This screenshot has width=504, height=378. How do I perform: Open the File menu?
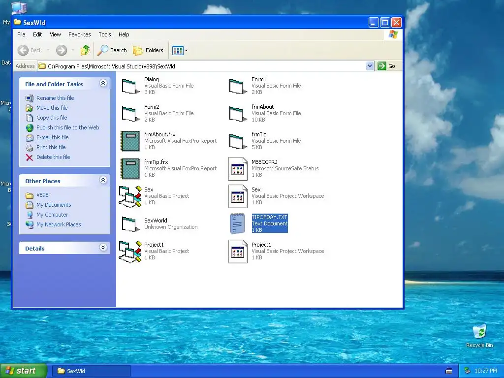21,34
